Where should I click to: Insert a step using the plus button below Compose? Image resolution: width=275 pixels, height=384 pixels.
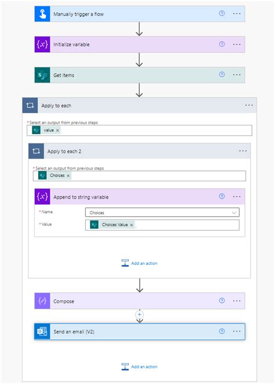click(x=139, y=315)
